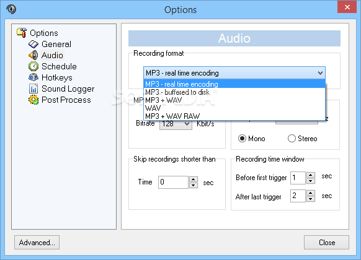361x260 pixels.
Task: Decrease After last trigger seconds
Action: [x=311, y=199]
